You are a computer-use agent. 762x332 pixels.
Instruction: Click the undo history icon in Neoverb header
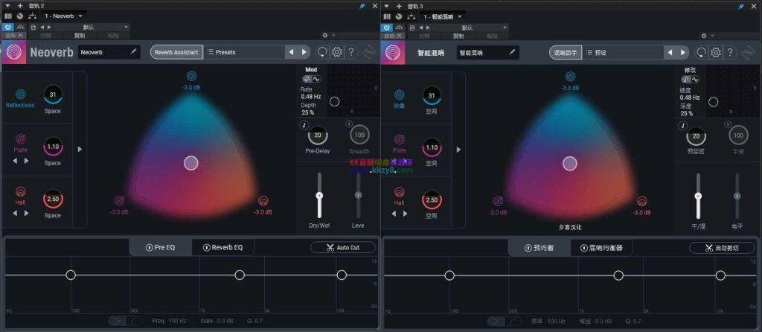click(x=323, y=52)
